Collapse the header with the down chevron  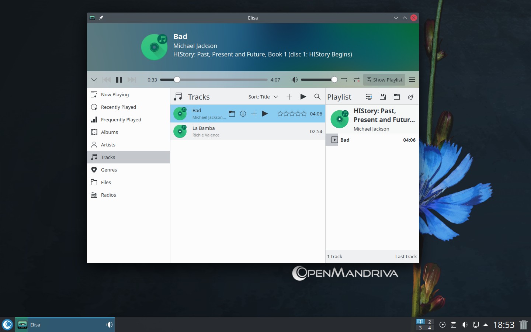(x=94, y=80)
